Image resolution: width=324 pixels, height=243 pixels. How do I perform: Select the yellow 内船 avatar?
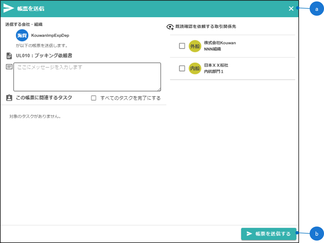(195, 68)
